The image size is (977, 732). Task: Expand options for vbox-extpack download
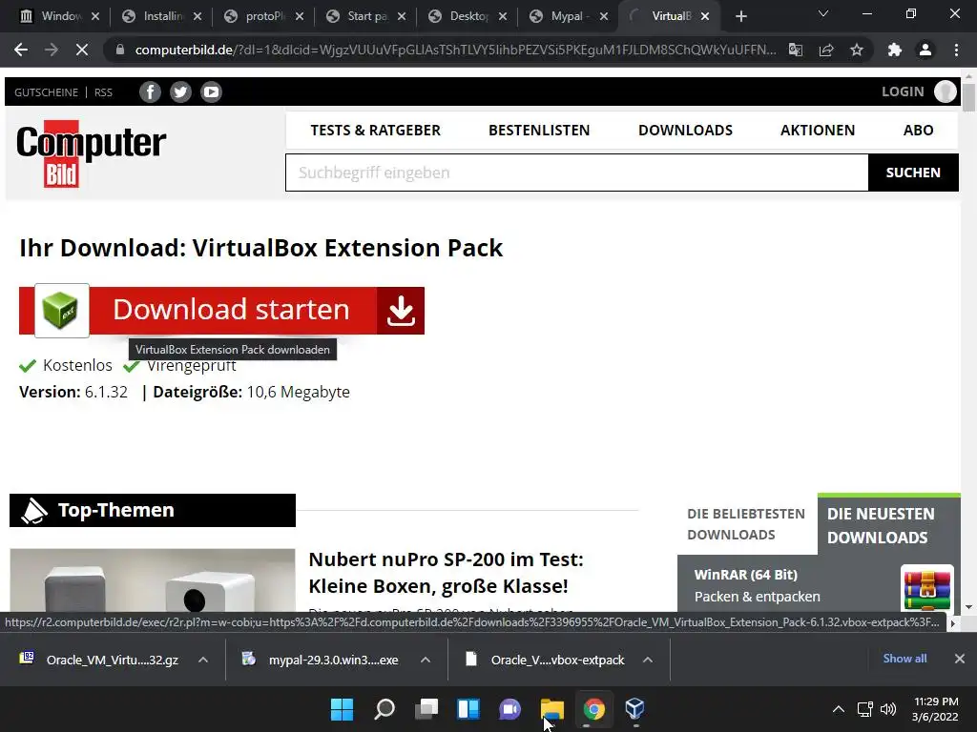648,660
